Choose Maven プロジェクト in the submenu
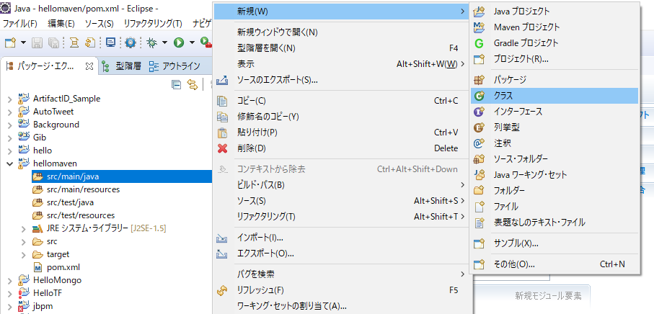The image size is (654, 314). click(x=526, y=27)
